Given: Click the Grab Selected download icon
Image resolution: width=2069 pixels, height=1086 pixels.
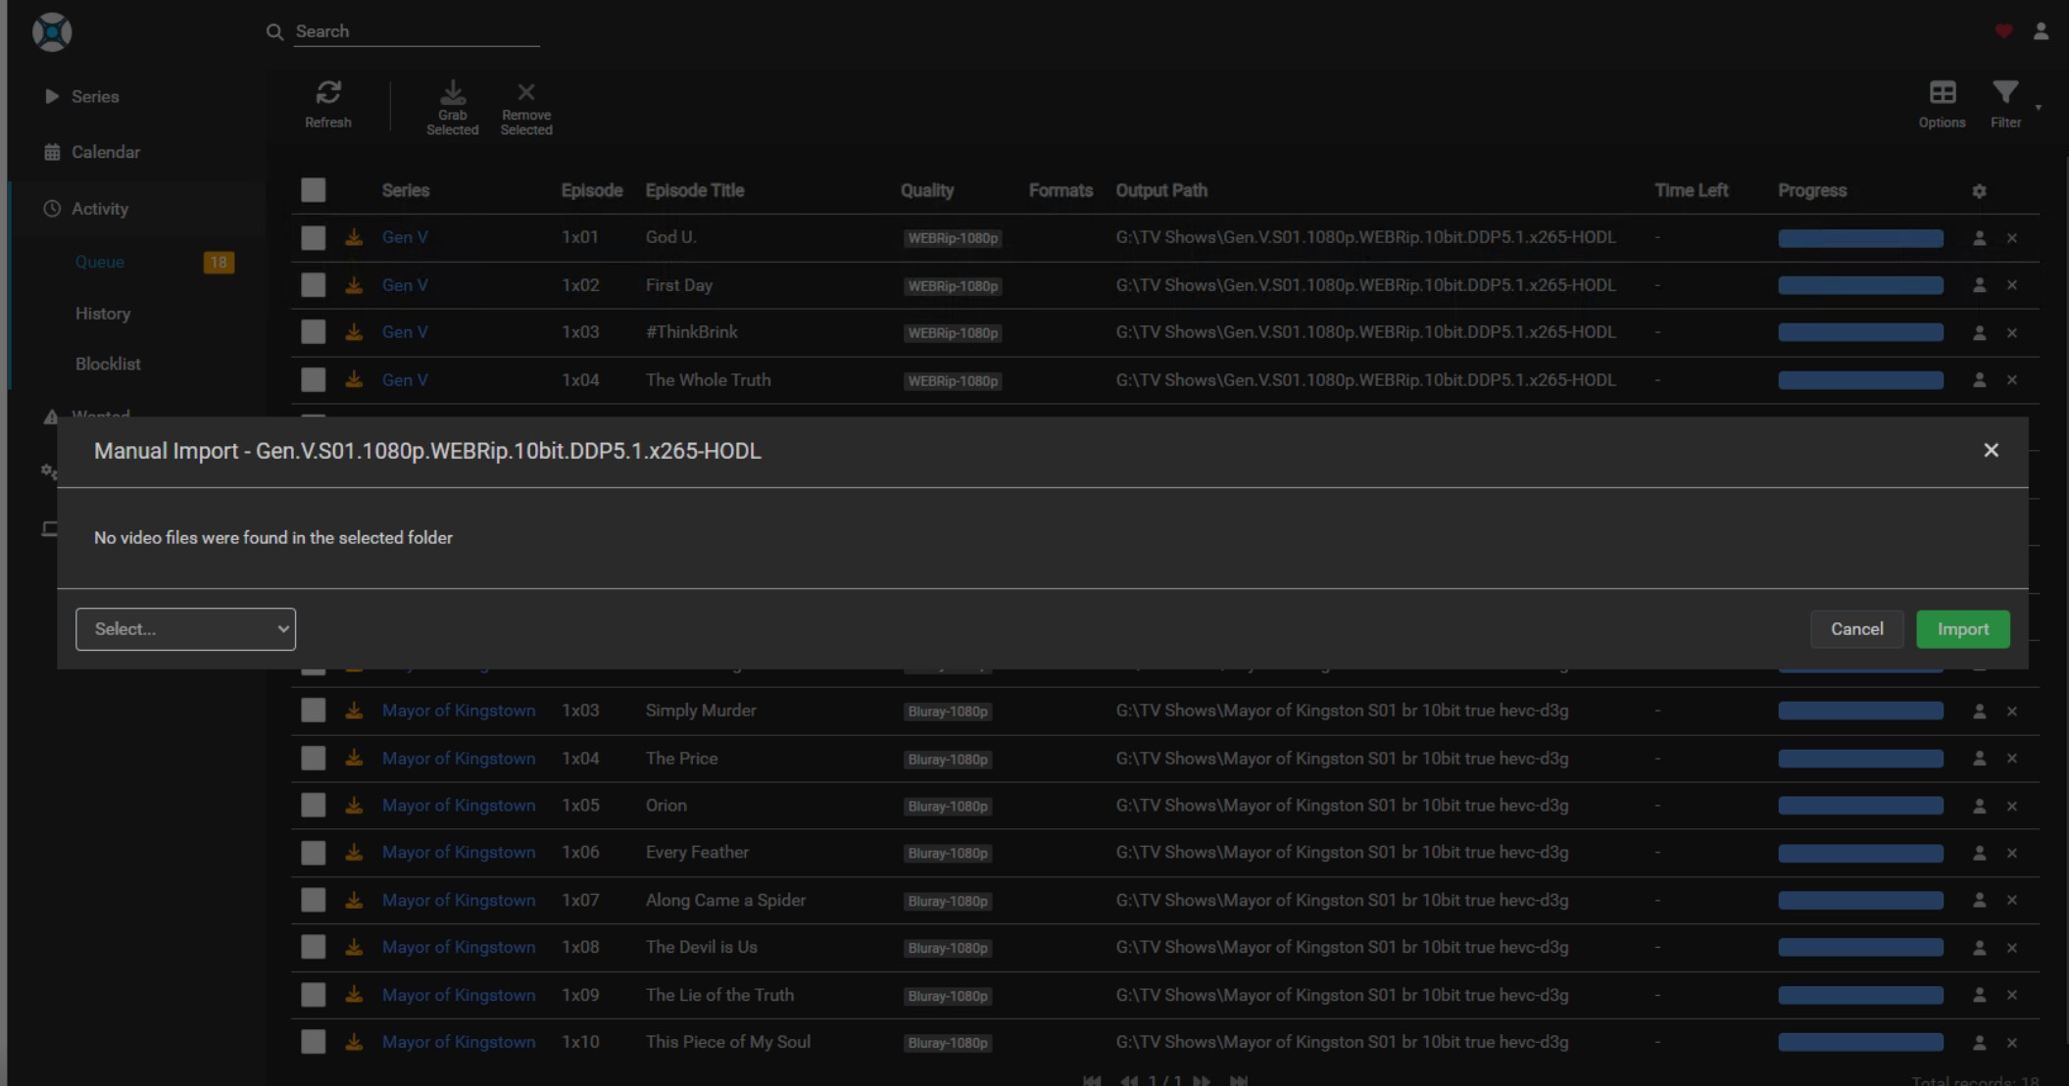Looking at the screenshot, I should click(x=452, y=93).
